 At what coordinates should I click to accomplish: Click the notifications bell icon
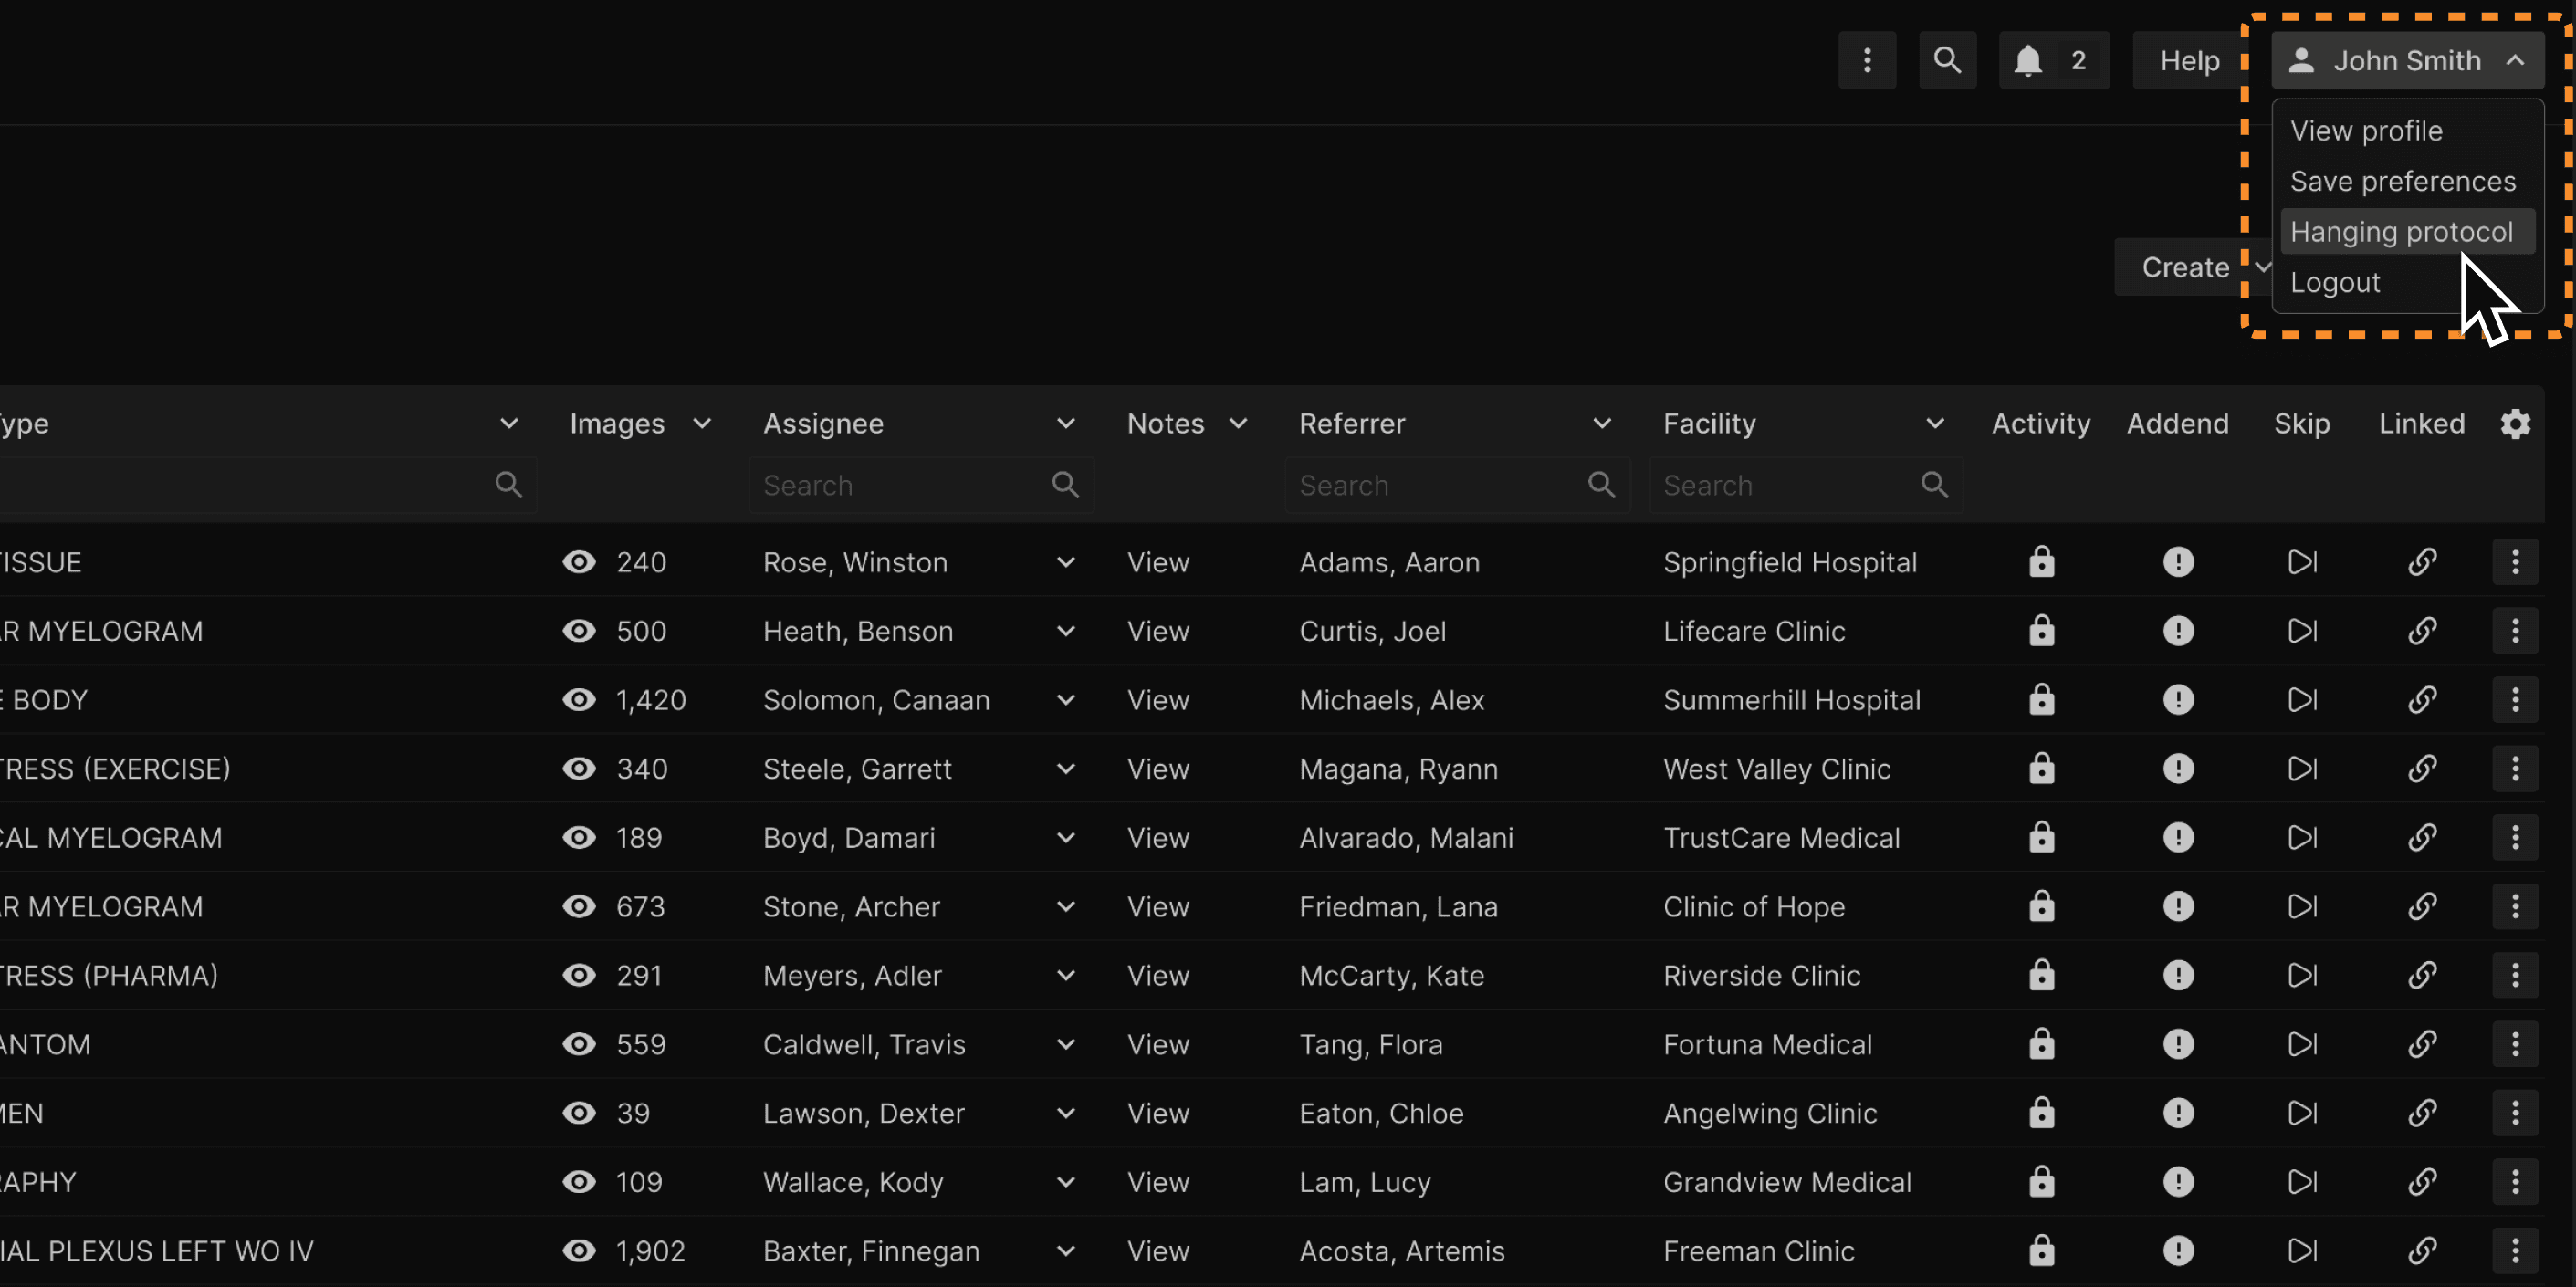(2027, 61)
